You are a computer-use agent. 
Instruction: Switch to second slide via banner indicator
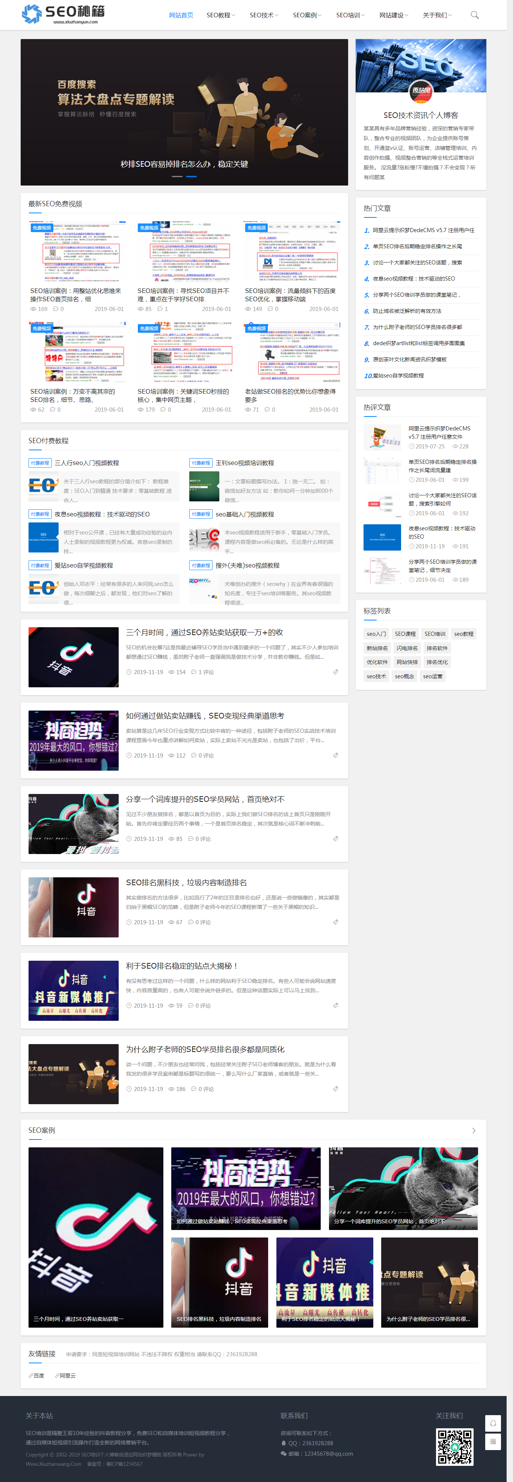(x=192, y=176)
